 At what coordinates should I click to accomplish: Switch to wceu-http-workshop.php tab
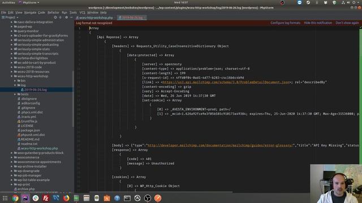(x=96, y=17)
